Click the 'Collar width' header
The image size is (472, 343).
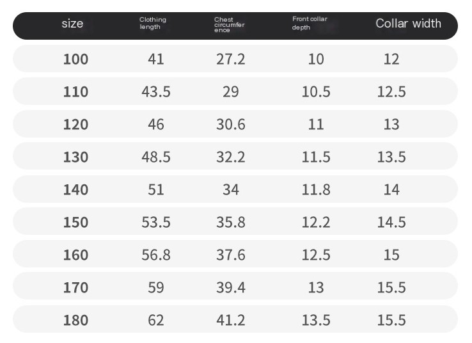coord(408,24)
